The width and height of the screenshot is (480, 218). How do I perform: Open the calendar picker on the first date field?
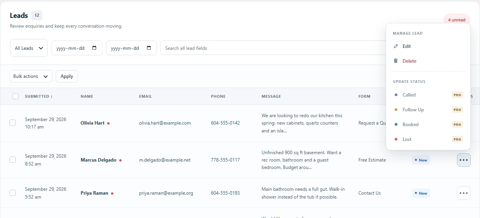[94, 48]
